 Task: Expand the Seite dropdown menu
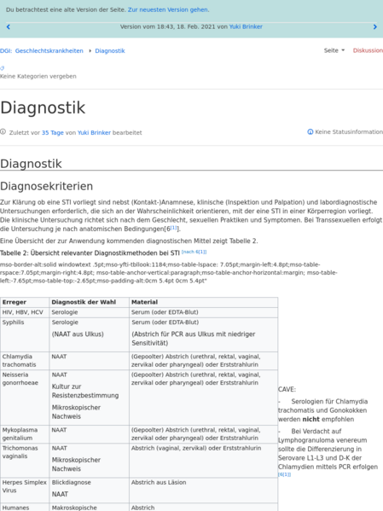tap(334, 50)
